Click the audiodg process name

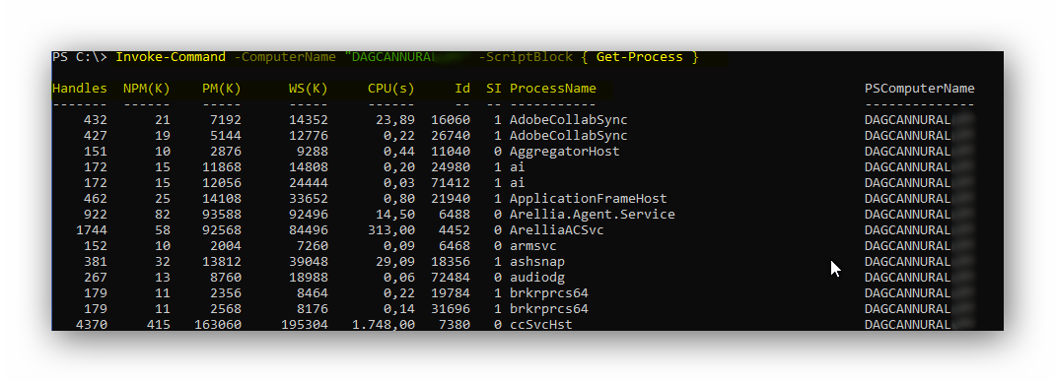(x=537, y=278)
